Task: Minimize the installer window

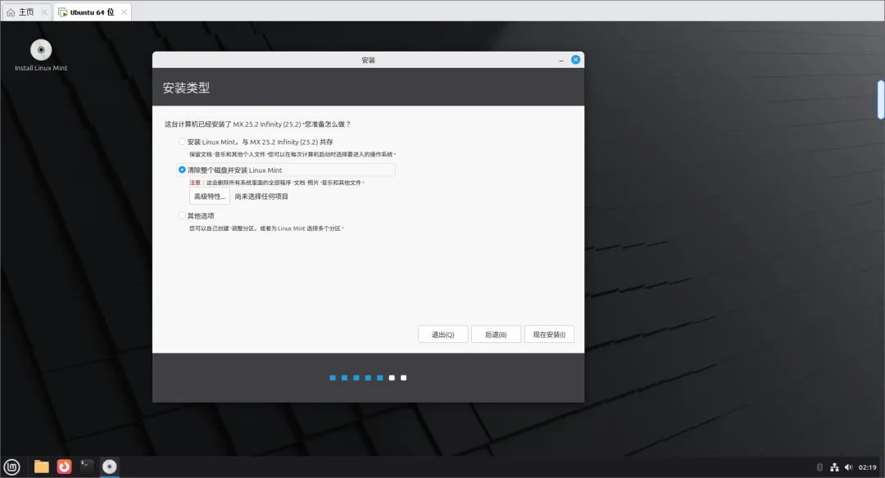Action: coord(561,61)
